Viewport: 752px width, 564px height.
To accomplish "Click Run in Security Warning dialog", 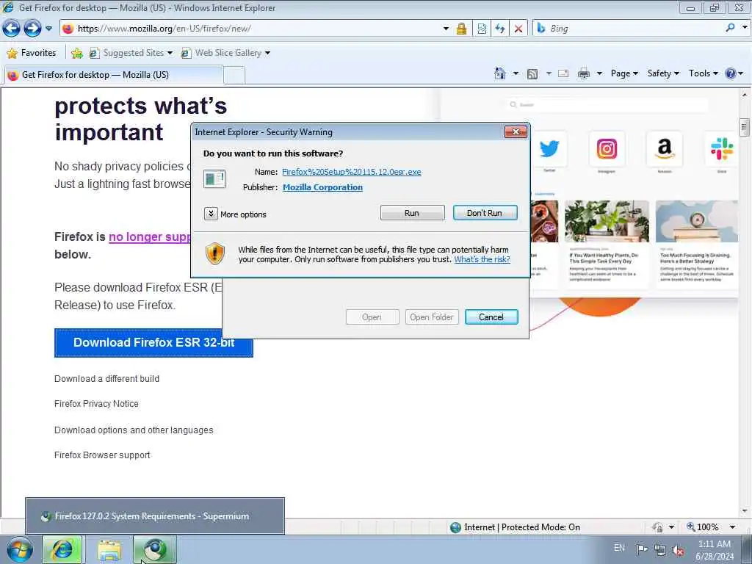I will 412,213.
